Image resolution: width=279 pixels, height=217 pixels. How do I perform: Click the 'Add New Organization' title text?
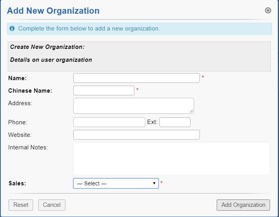53,11
